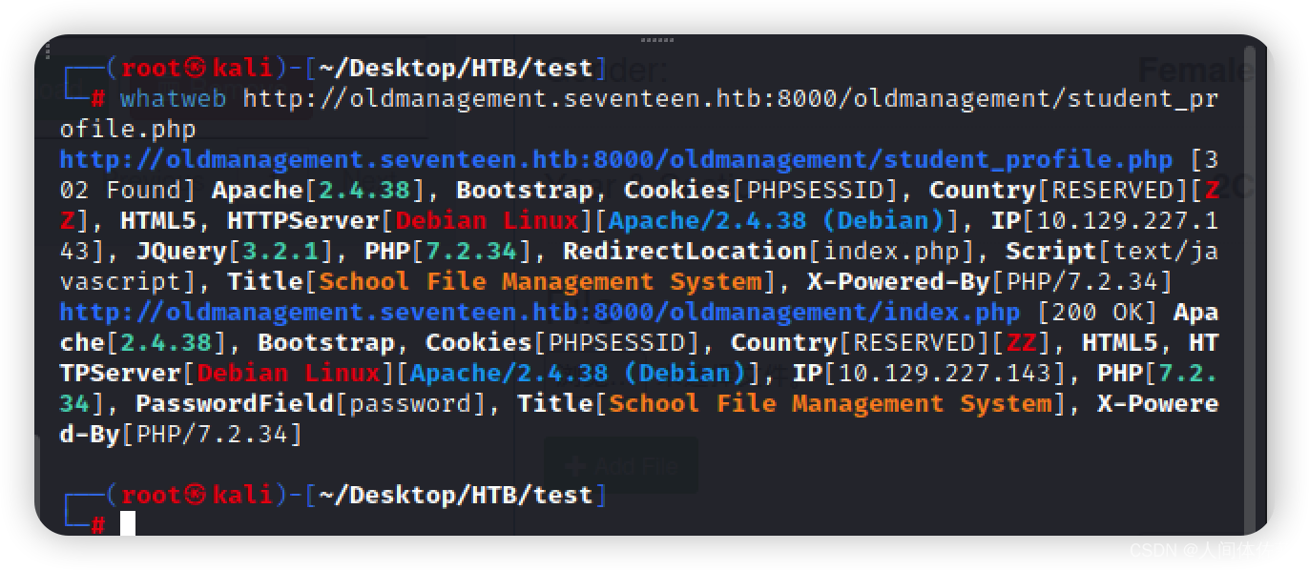This screenshot has height=570, width=1309.
Task: Click "Bootstrap" in the 200 OK result
Action: (x=326, y=342)
